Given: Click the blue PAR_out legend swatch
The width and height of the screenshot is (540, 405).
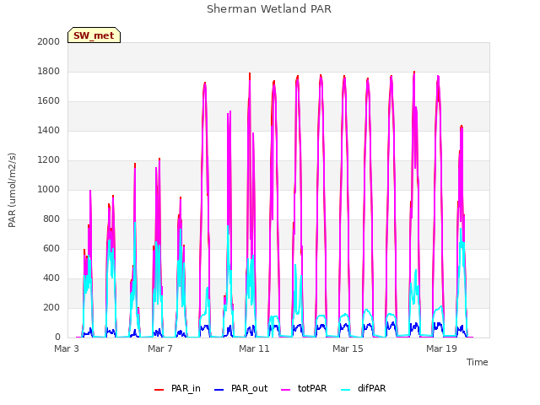Looking at the screenshot, I should coord(219,390).
